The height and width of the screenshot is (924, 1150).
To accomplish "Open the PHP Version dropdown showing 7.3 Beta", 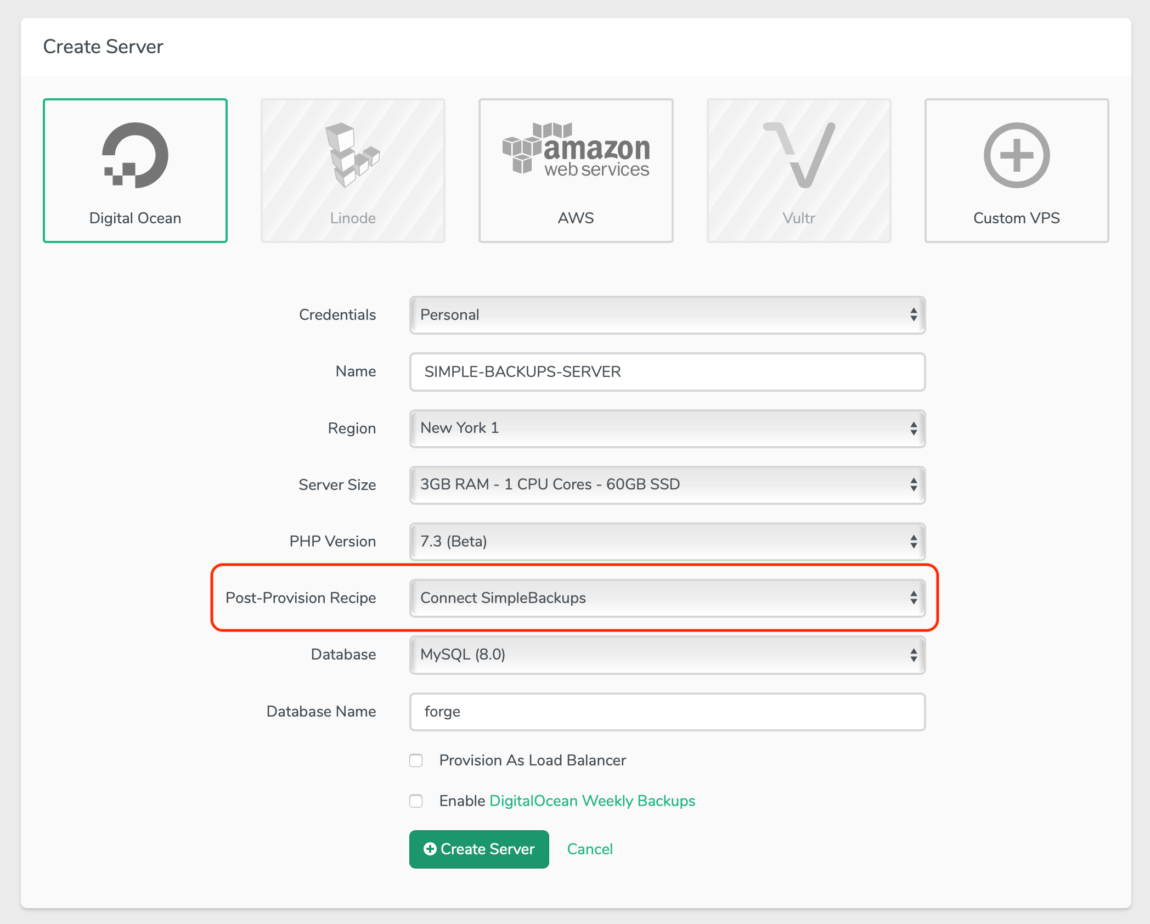I will pos(667,542).
